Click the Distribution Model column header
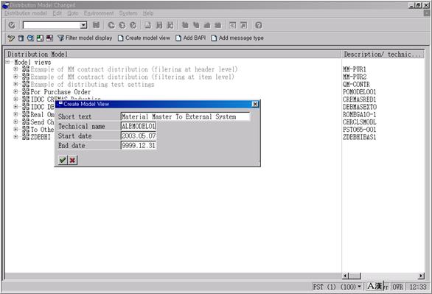This screenshot has width=432, height=294. coord(173,55)
